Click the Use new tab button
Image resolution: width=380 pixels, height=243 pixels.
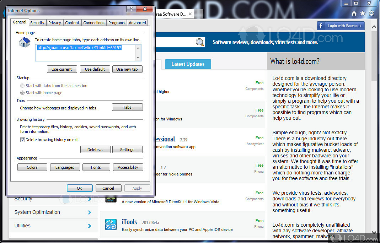point(127,69)
